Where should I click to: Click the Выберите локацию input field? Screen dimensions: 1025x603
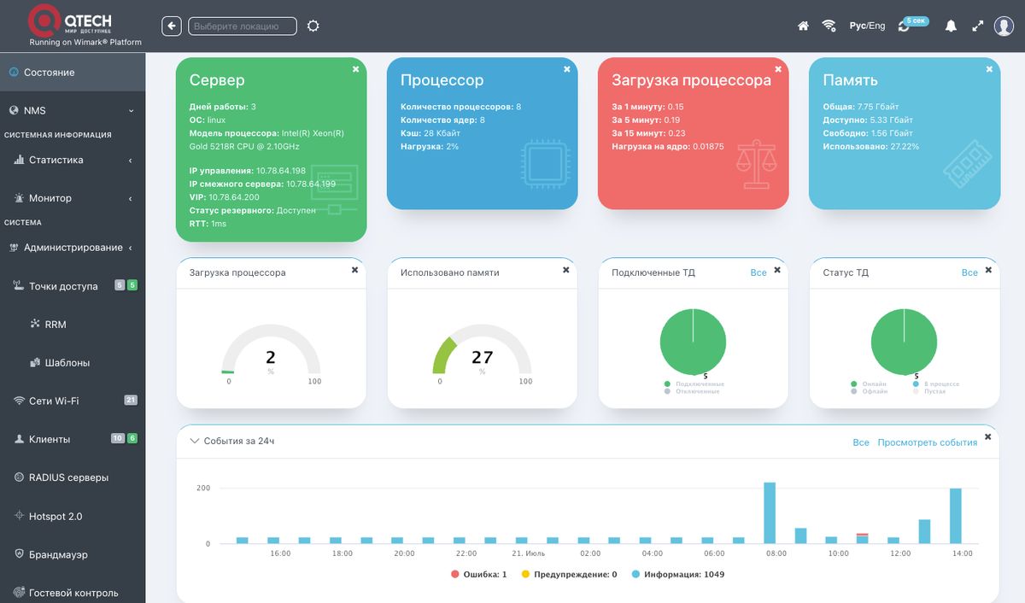[x=243, y=26]
